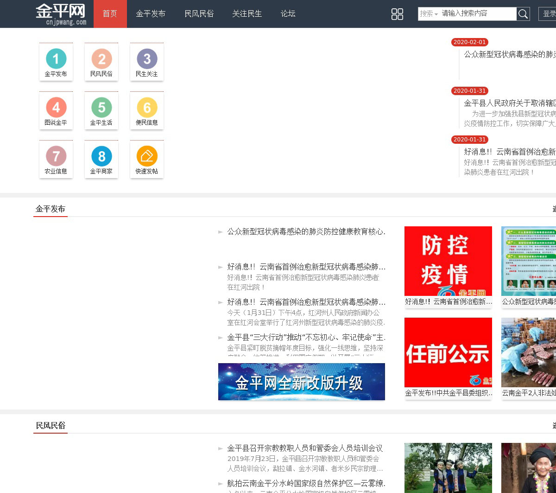Viewport: 556px width, 493px height.
Task: Click the magnifying glass search button
Action: [523, 14]
